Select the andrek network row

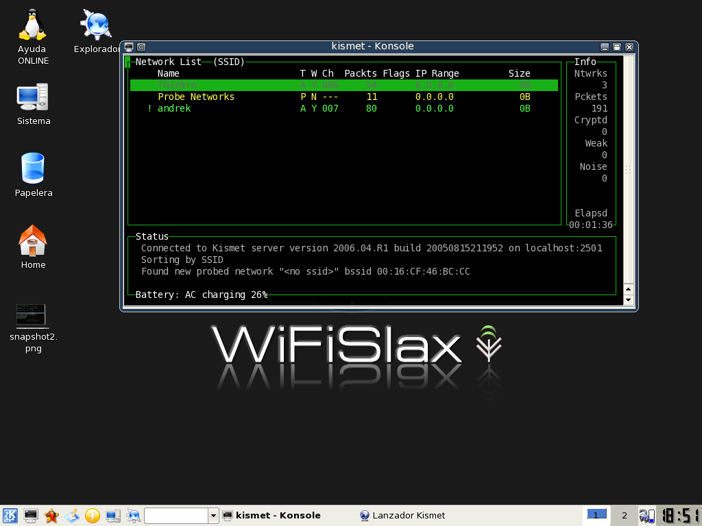point(344,108)
